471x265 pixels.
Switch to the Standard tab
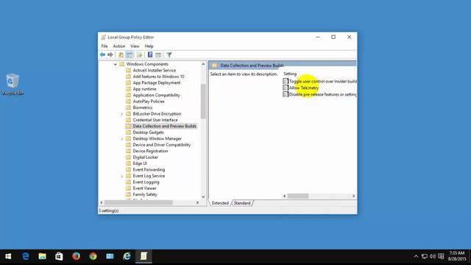[x=242, y=203]
